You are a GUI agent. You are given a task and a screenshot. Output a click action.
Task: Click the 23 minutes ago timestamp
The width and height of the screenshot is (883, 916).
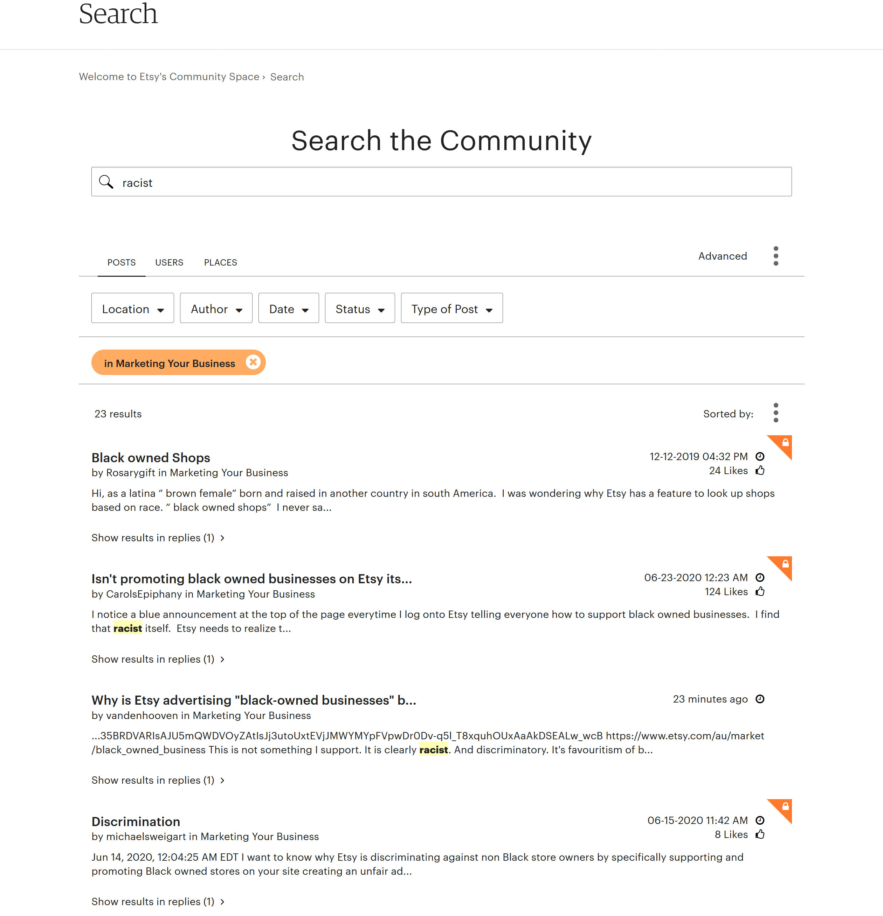click(710, 700)
